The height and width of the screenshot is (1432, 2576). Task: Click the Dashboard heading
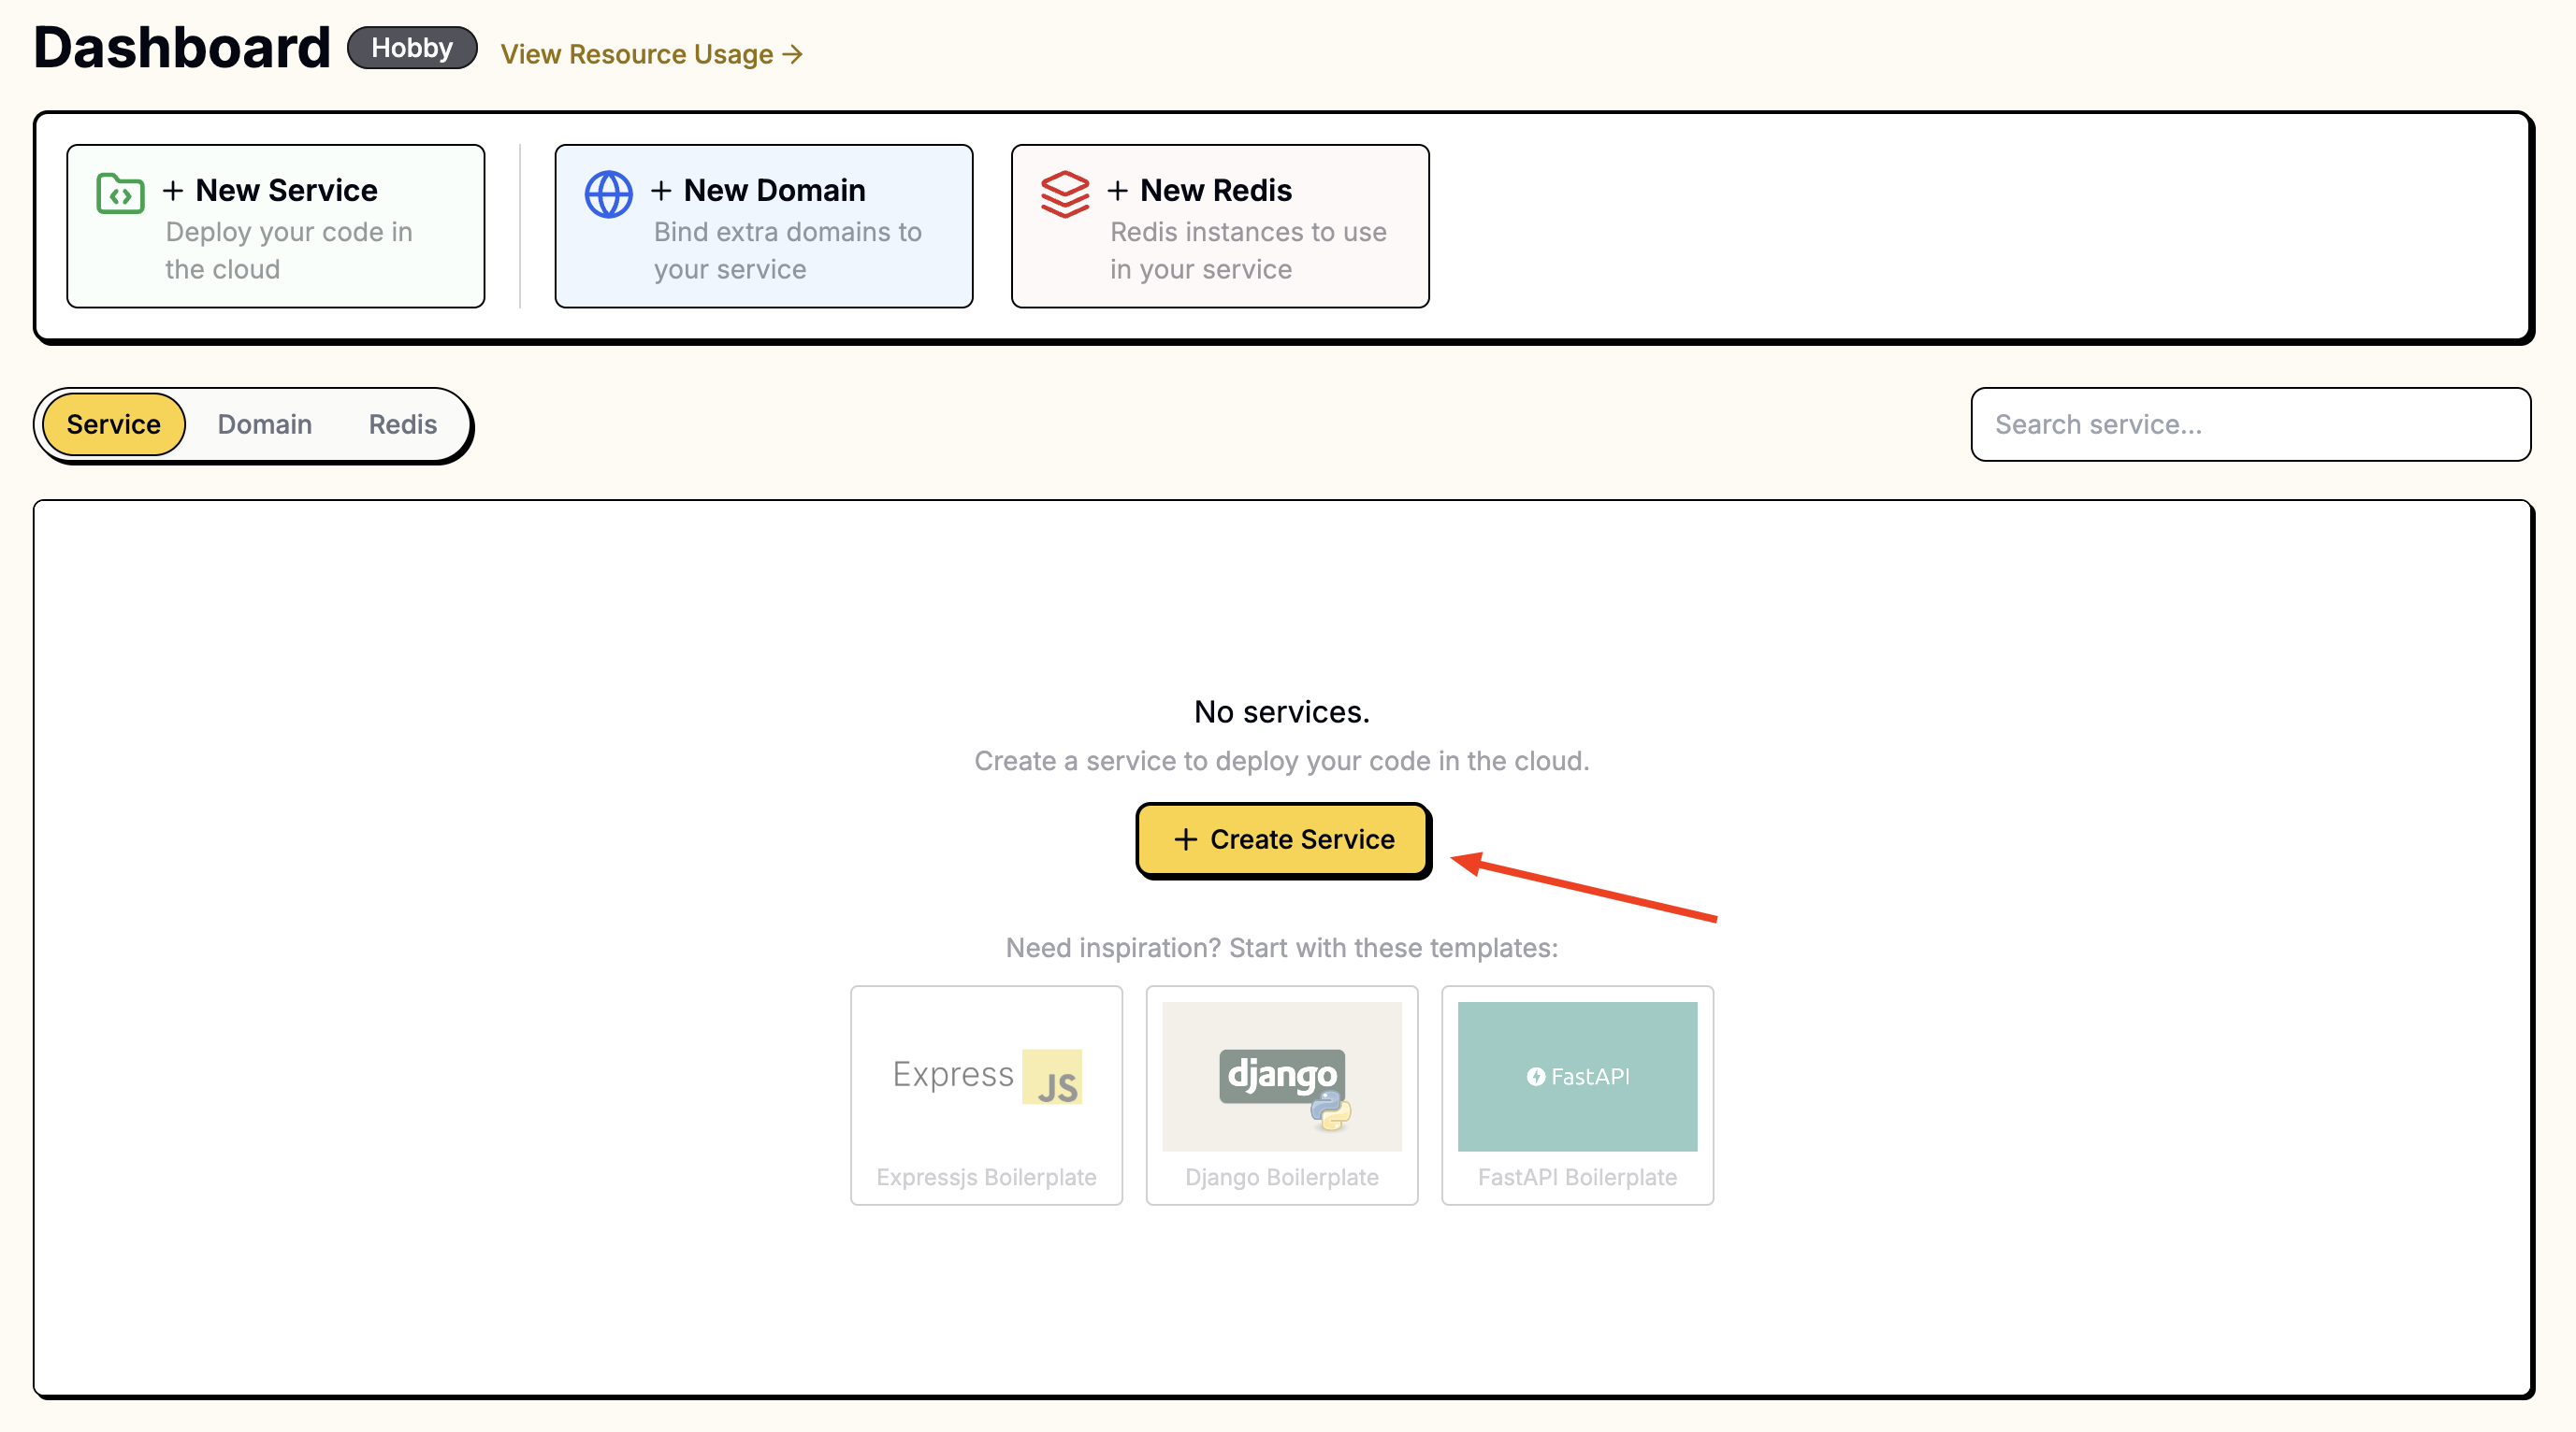[182, 48]
